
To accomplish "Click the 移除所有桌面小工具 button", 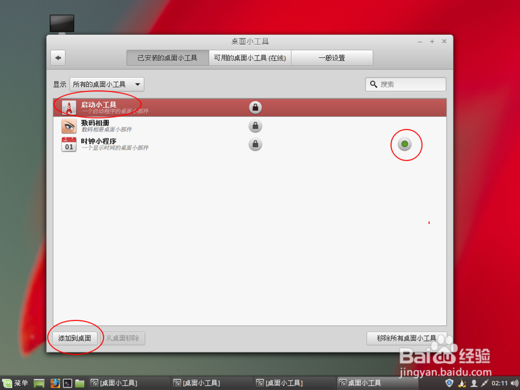I will (407, 339).
